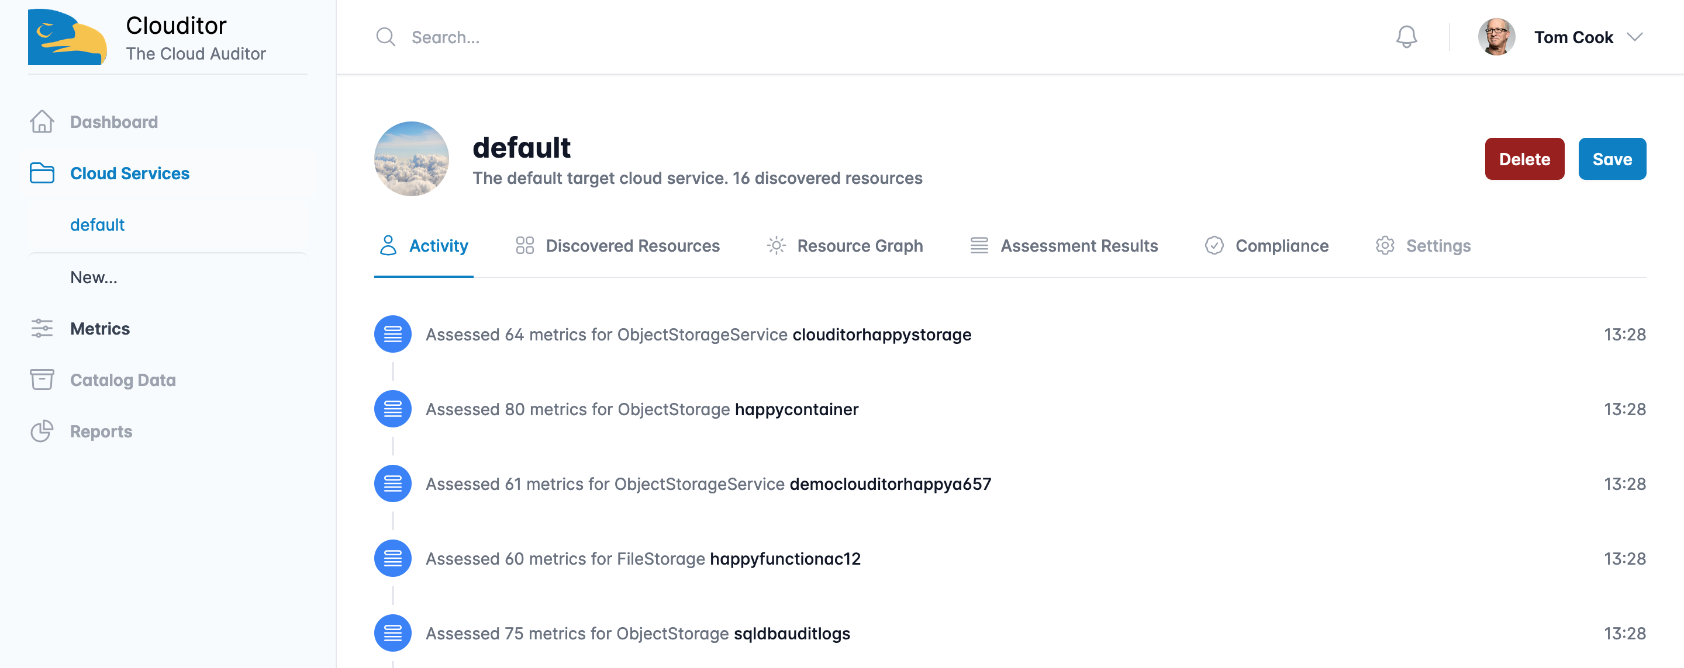Image resolution: width=1684 pixels, height=668 pixels.
Task: Save the default cloud service
Action: (1611, 159)
